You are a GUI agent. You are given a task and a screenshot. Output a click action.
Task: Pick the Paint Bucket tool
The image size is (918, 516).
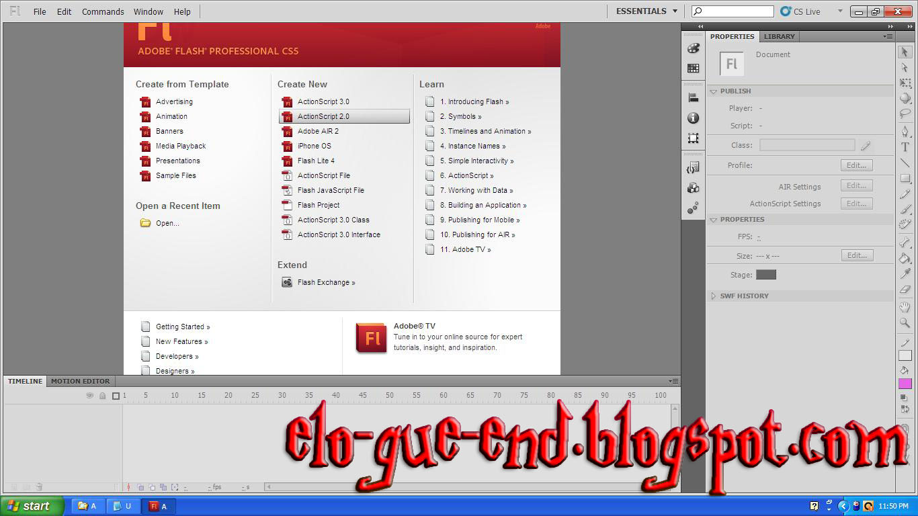pyautogui.click(x=905, y=258)
